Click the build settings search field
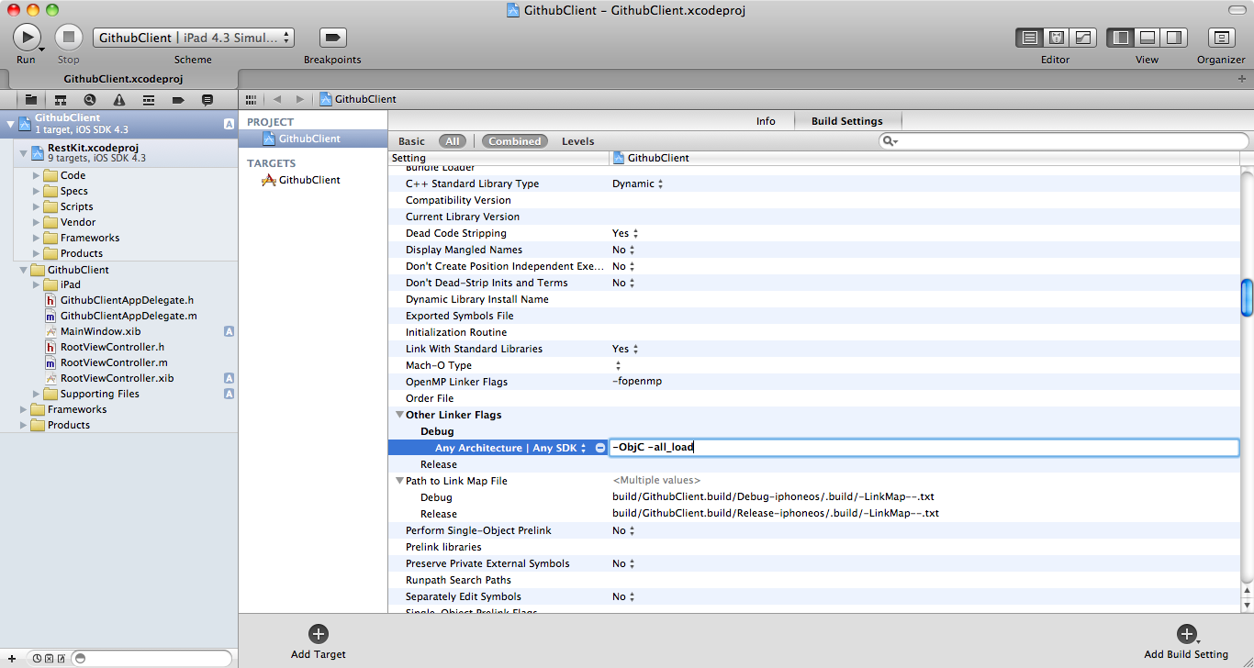1254x668 pixels. pyautogui.click(x=1063, y=140)
